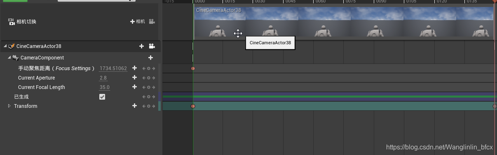The height and width of the screenshot is (155, 497).
Task: Select the Transform keyframe at timeline end
Action: point(495,106)
